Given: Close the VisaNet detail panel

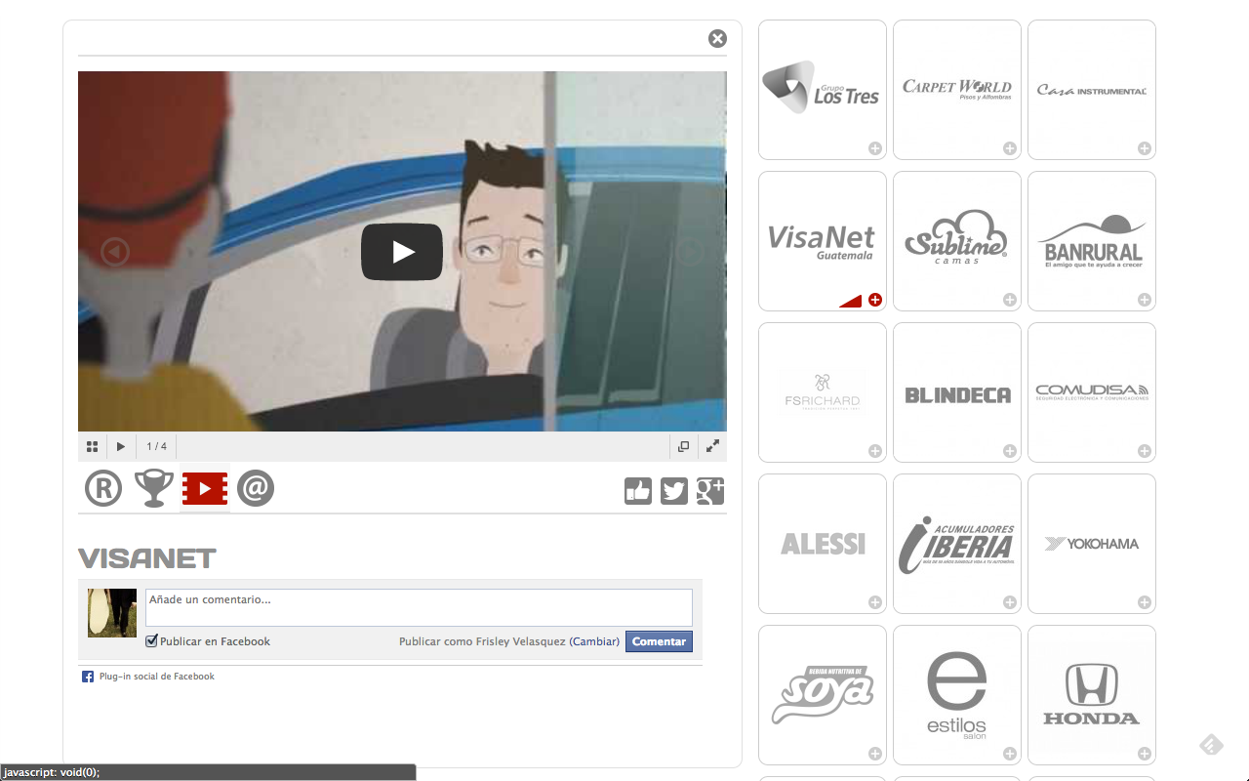Looking at the screenshot, I should coord(717,38).
